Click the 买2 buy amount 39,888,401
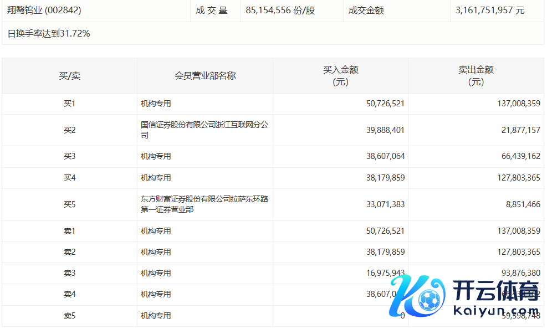Screen dimensions: 547x329 385,130
